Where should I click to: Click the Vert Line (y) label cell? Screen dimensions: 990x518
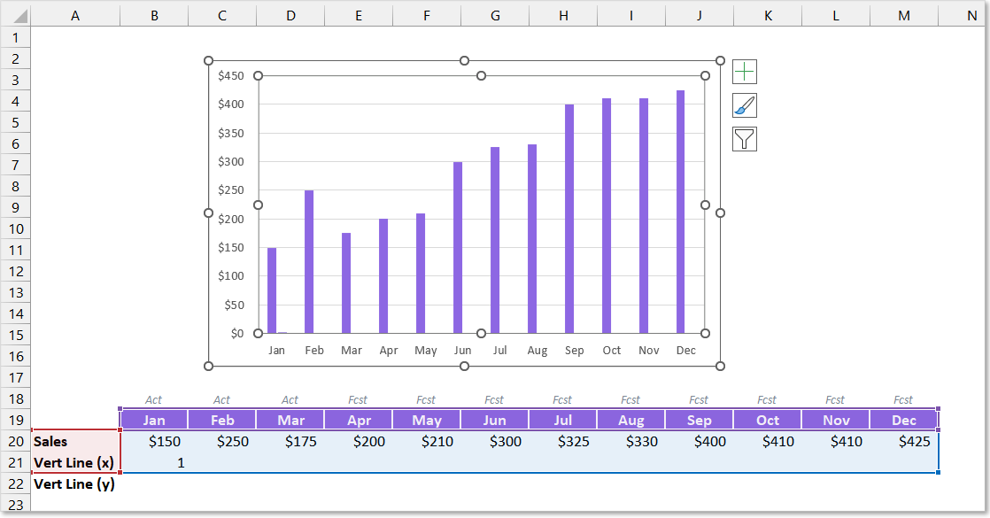pos(75,483)
